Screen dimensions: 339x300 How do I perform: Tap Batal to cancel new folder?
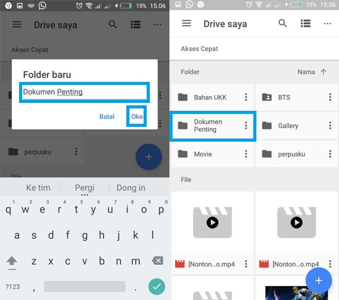point(107,116)
